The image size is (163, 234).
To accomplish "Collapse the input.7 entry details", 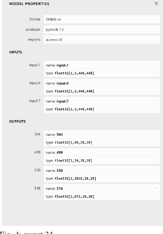I will point(157,101).
